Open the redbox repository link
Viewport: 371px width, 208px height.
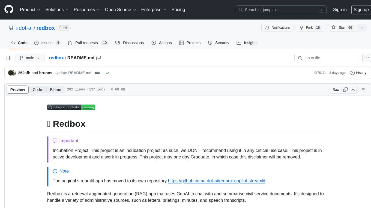coord(46,28)
